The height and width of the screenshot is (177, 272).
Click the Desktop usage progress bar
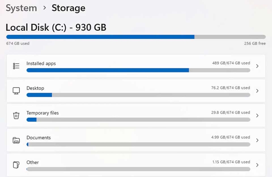tap(138, 95)
